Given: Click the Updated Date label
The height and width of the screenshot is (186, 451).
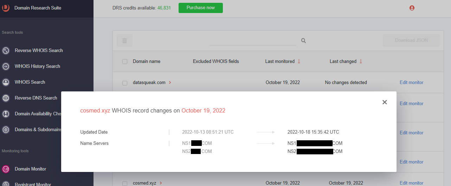Looking at the screenshot, I should point(94,132).
